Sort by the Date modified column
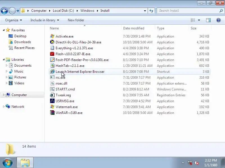The width and height of the screenshot is (225, 168). point(138,28)
